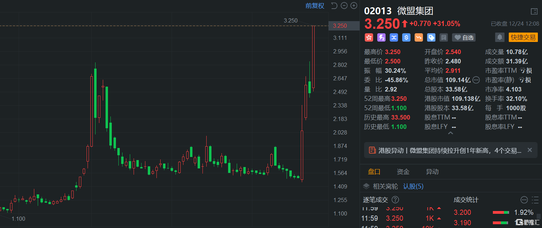This screenshot has height=228, width=542.
Task: Dismiss the 港股异动 news banner
Action: (x=530, y=150)
